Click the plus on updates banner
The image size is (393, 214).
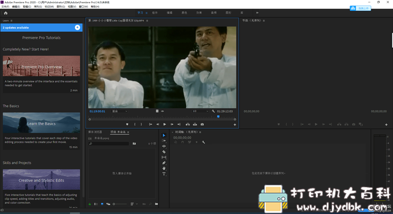78,28
